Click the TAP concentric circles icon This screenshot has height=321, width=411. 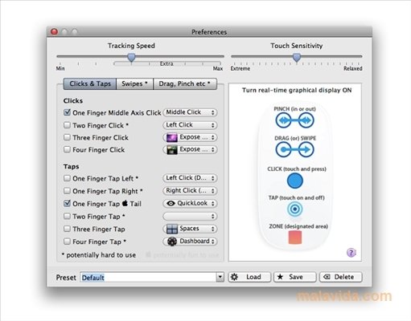pyautogui.click(x=295, y=209)
